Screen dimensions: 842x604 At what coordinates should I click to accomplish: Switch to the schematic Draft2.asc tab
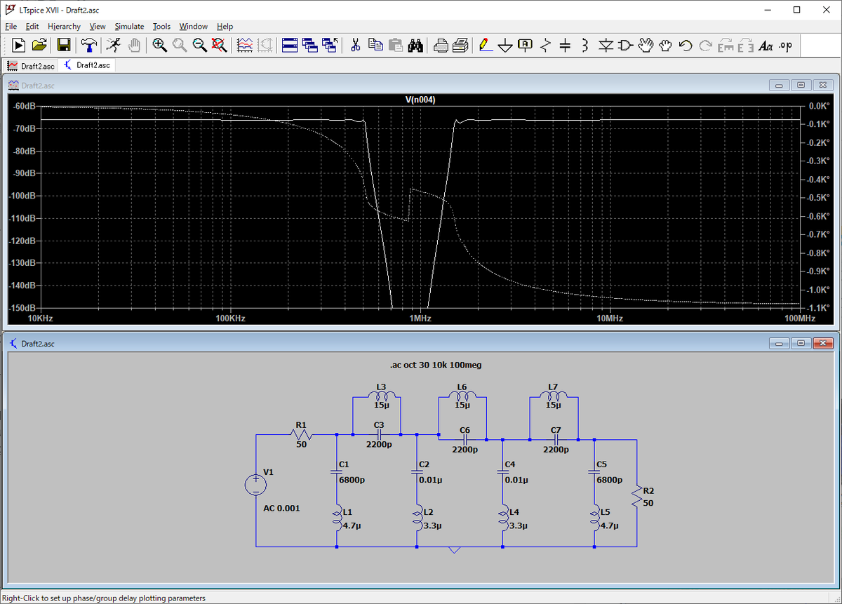pyautogui.click(x=87, y=65)
